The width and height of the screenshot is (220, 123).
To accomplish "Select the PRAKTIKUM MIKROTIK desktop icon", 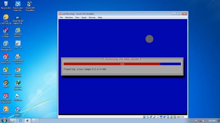I will 18,20.
